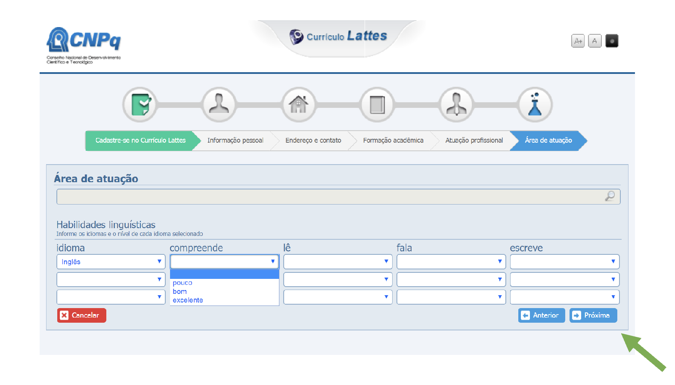Click the house address step icon

(x=298, y=105)
